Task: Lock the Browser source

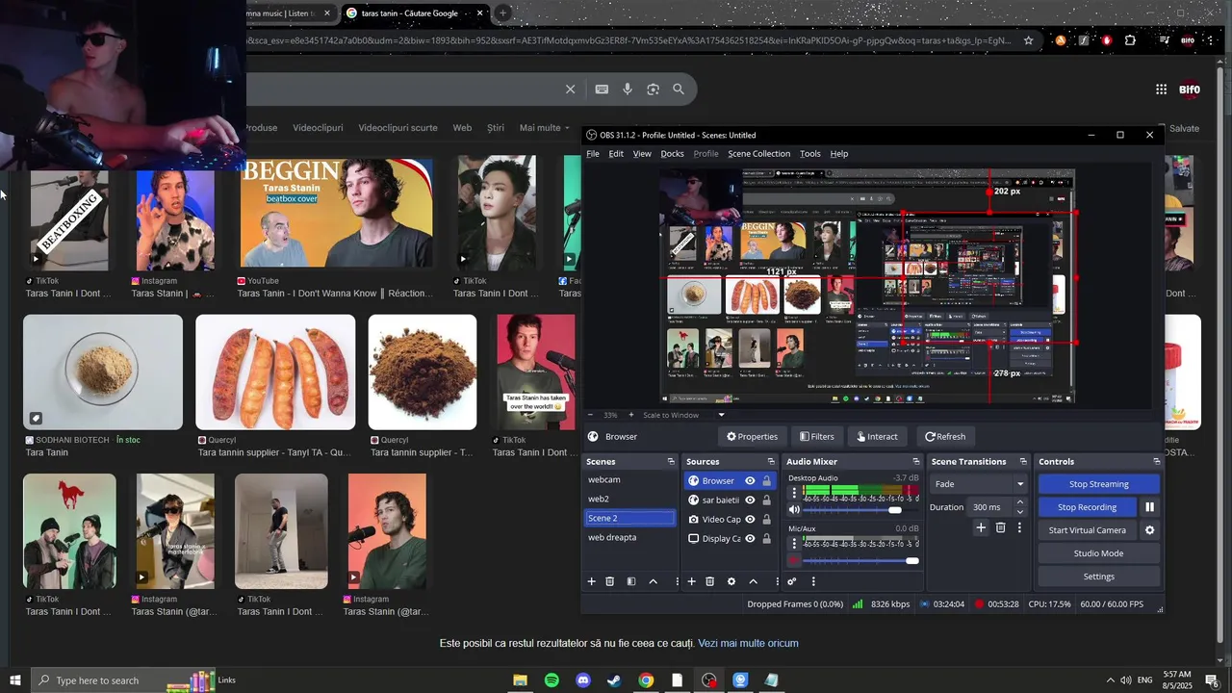Action: [766, 481]
